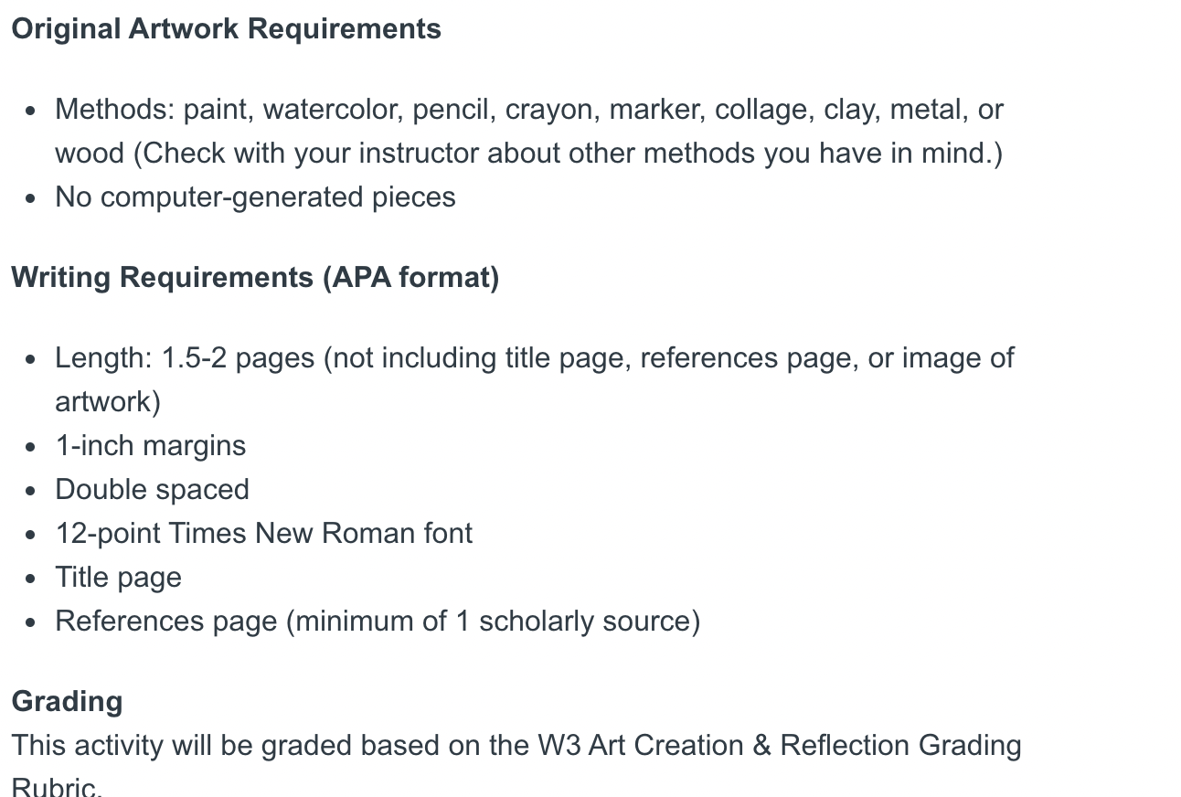Click the word Rubric on the last line
This screenshot has width=1181, height=797.
click(x=54, y=787)
